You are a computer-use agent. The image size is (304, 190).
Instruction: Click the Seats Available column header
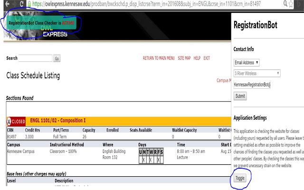click(x=141, y=130)
